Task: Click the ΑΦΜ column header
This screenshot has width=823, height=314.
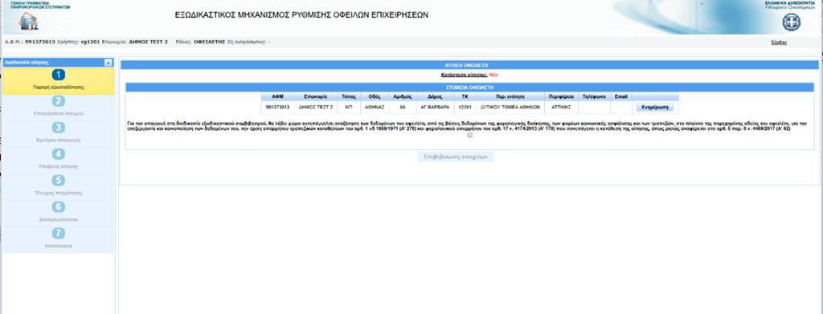Action: click(x=277, y=97)
